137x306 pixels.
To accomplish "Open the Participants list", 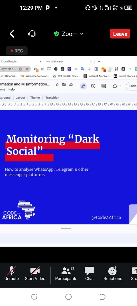I will tap(66, 274).
